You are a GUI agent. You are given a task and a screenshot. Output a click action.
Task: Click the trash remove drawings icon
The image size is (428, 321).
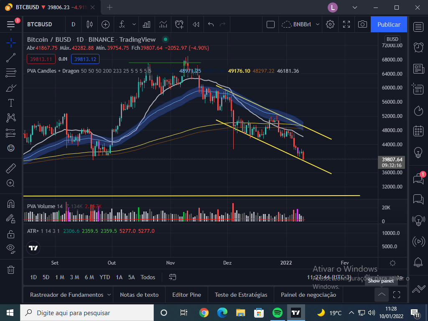[10, 270]
